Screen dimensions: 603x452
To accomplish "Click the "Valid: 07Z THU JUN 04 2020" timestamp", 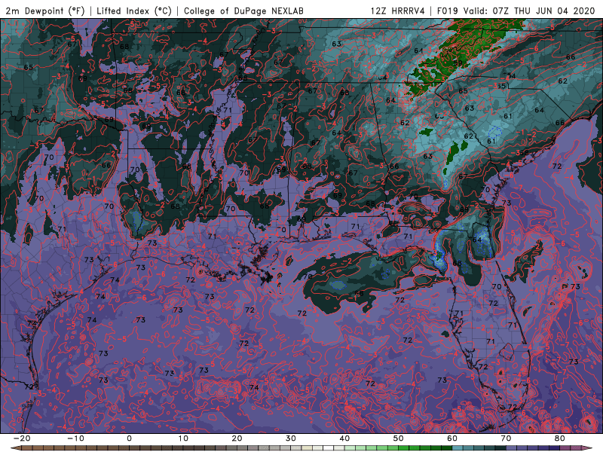I will tap(529, 11).
